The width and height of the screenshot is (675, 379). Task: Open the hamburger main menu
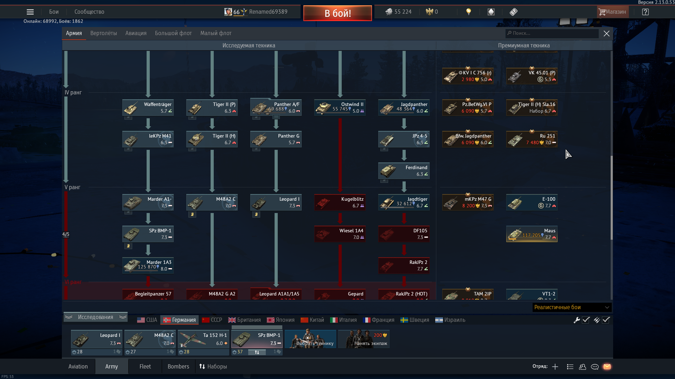coord(30,12)
